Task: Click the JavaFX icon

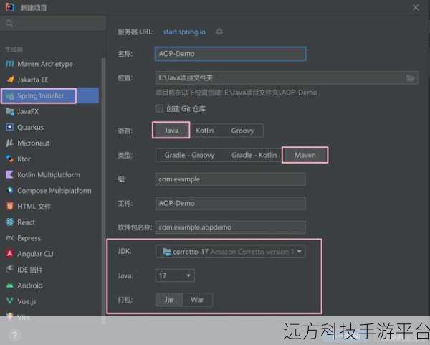Action: point(10,111)
